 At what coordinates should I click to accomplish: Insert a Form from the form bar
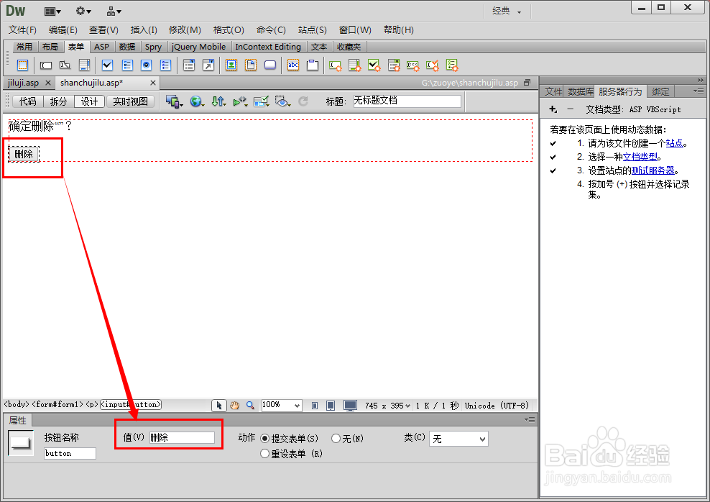[x=22, y=65]
